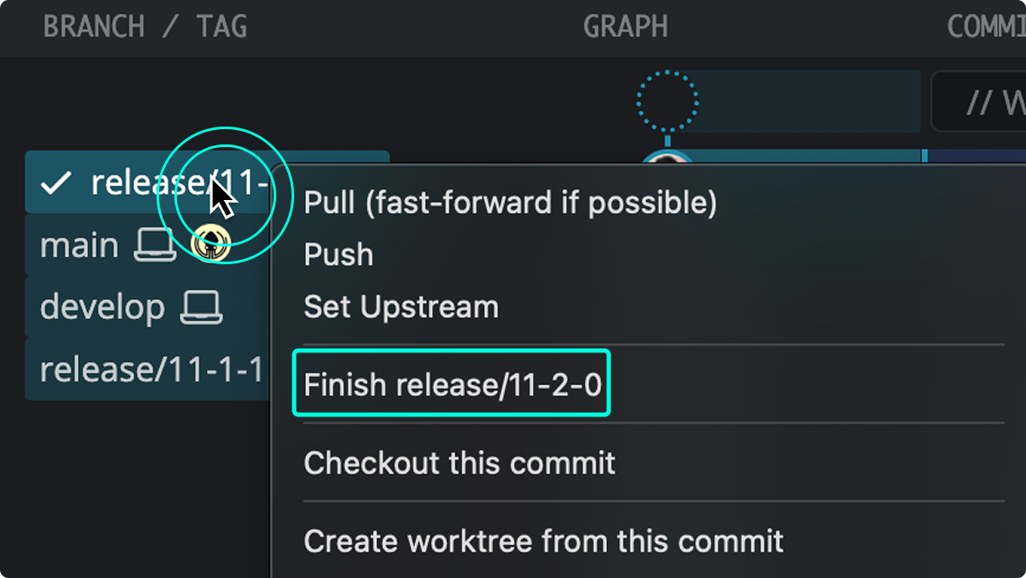
Task: Click the checkmark on the checked-out release branch
Action: click(x=53, y=181)
